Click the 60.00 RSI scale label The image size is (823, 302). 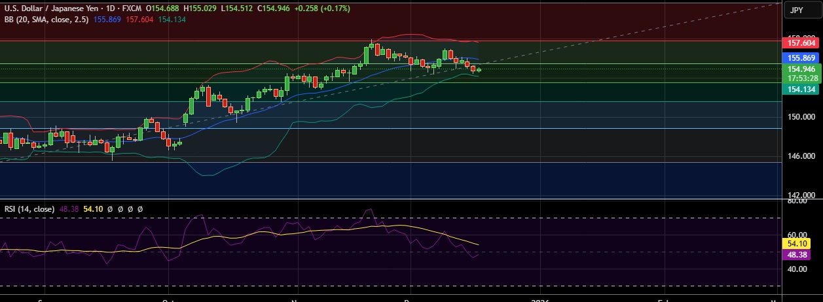pyautogui.click(x=796, y=235)
